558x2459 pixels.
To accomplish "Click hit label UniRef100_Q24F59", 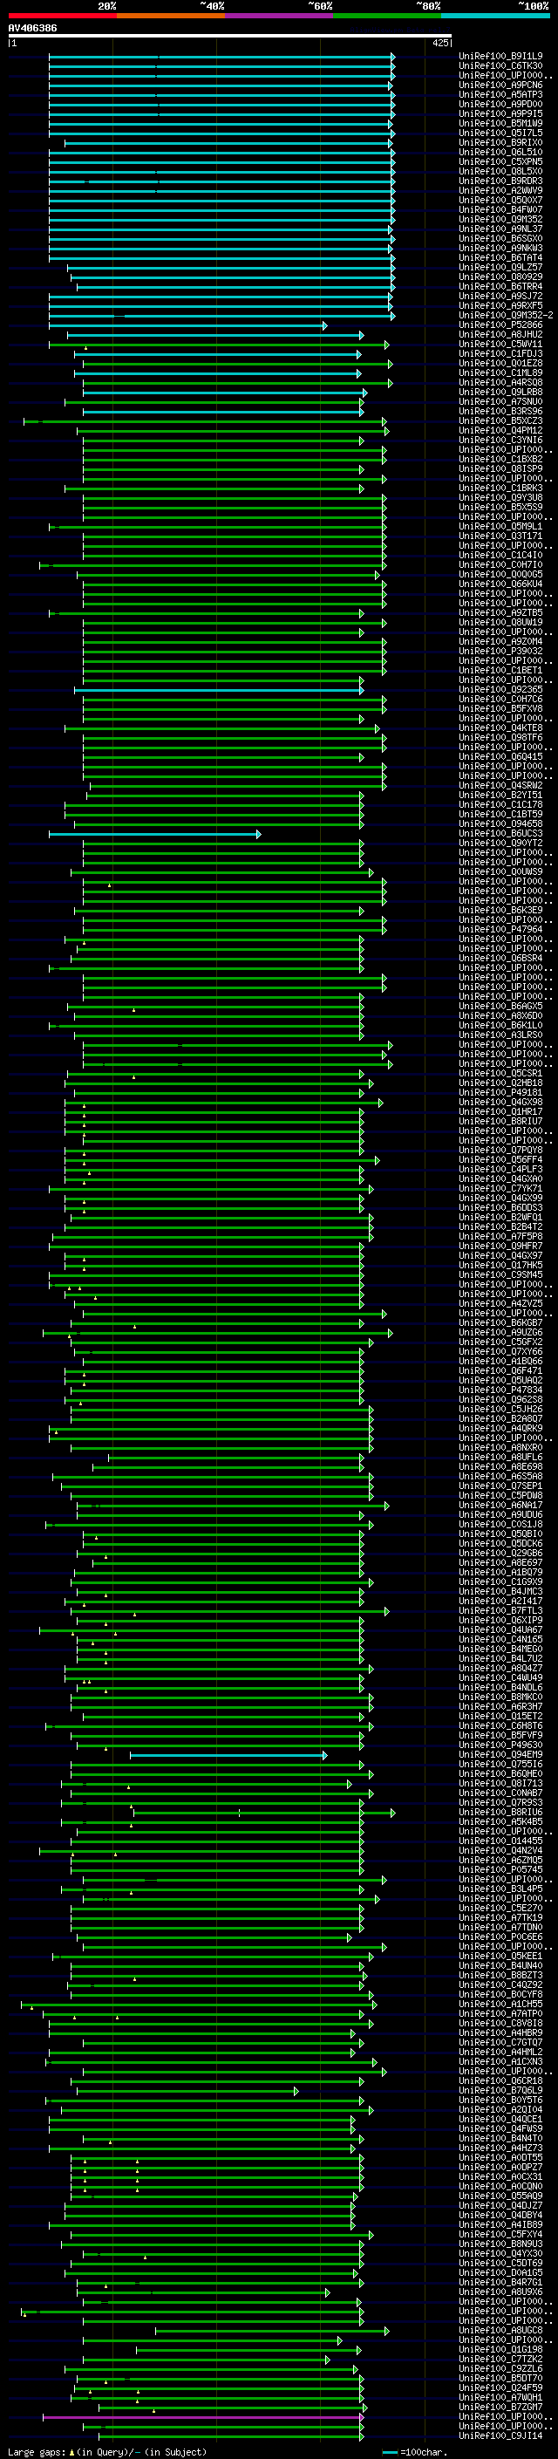I will pyautogui.click(x=500, y=2387).
